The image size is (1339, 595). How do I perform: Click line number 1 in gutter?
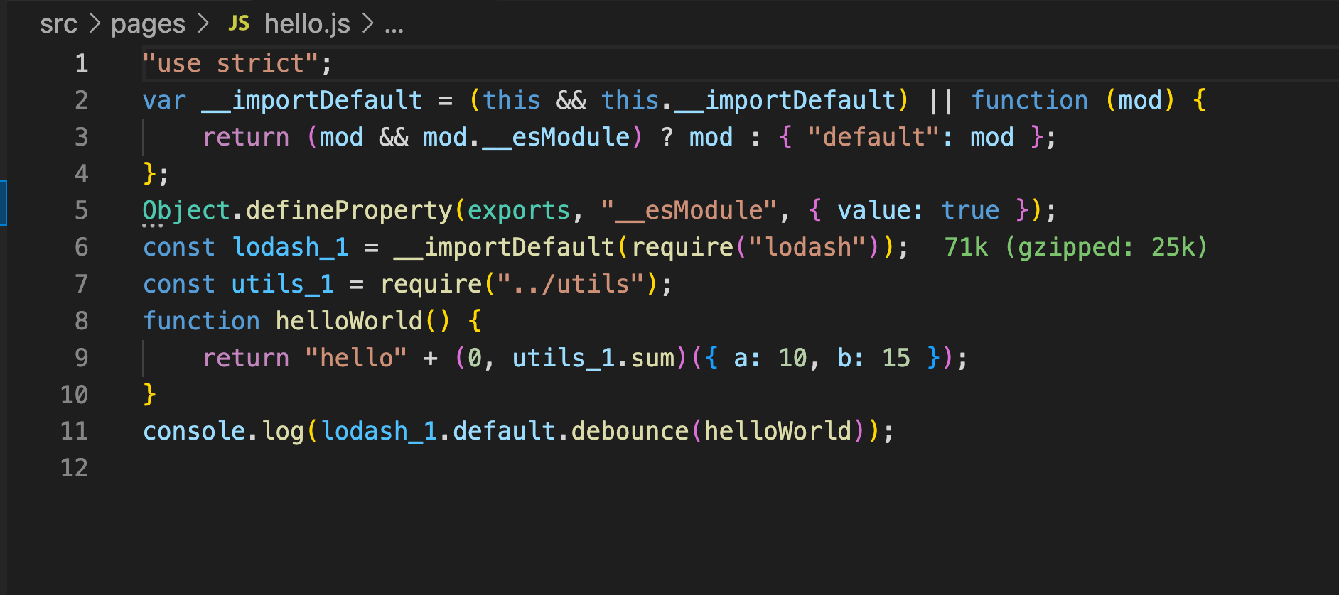(82, 63)
